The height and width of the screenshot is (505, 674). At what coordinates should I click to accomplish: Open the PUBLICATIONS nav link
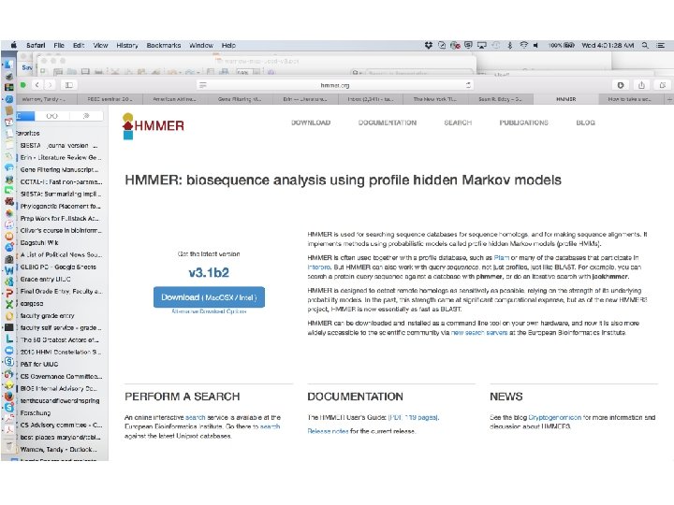pos(523,123)
